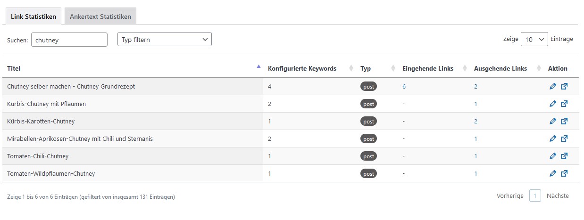Go to Vorherige page

coord(510,196)
